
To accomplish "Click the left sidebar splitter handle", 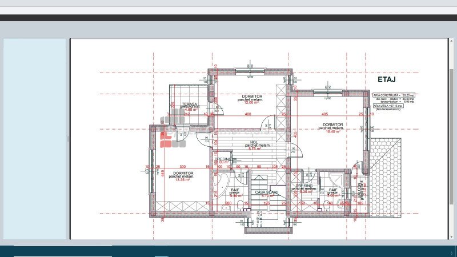I will point(68,139).
